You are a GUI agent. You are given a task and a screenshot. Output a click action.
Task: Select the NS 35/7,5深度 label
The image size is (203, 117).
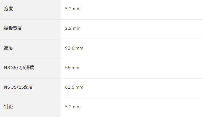coord(19,68)
